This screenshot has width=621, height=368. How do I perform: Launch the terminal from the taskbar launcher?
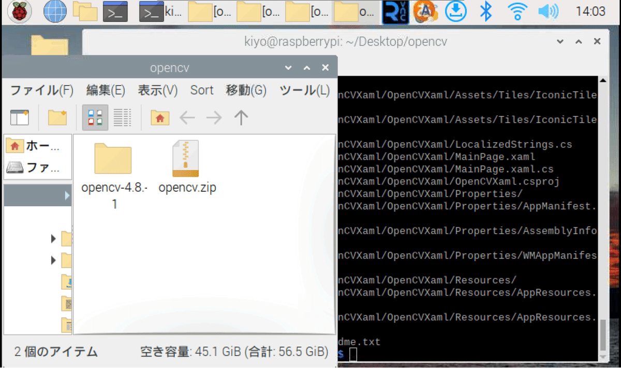click(115, 11)
